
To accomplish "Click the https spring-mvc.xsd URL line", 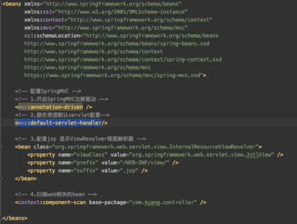I will 114,75.
